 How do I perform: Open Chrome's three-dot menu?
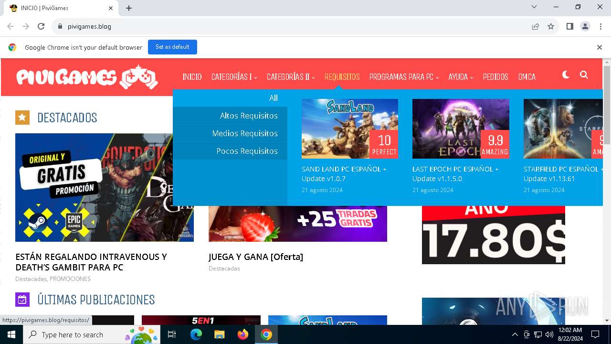[600, 26]
